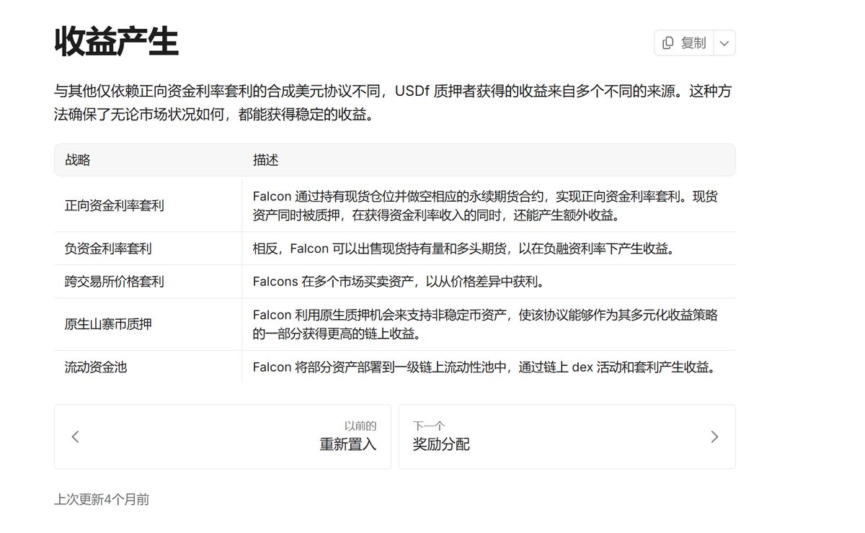This screenshot has width=865, height=533.
Task: Click the description starting with Falcon 利用原生质押
Action: point(485,324)
